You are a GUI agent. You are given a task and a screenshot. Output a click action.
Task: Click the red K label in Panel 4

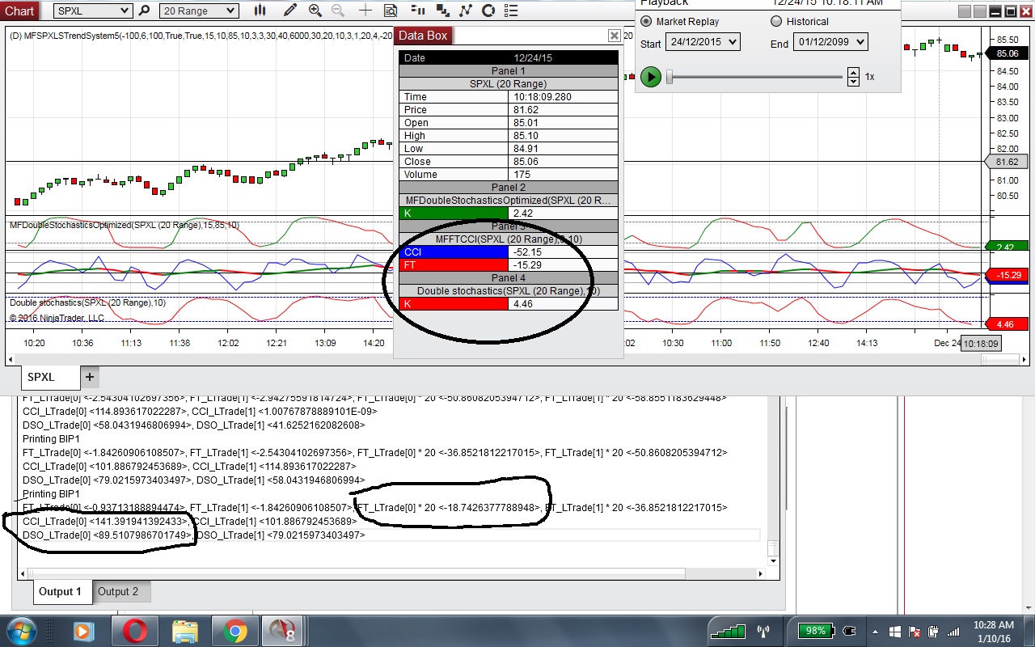454,304
